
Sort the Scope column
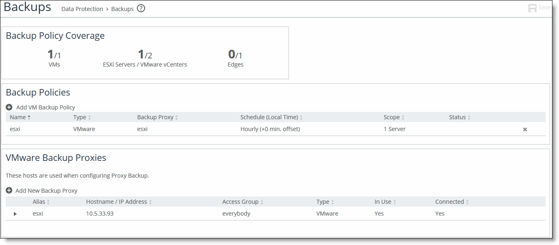pos(404,117)
